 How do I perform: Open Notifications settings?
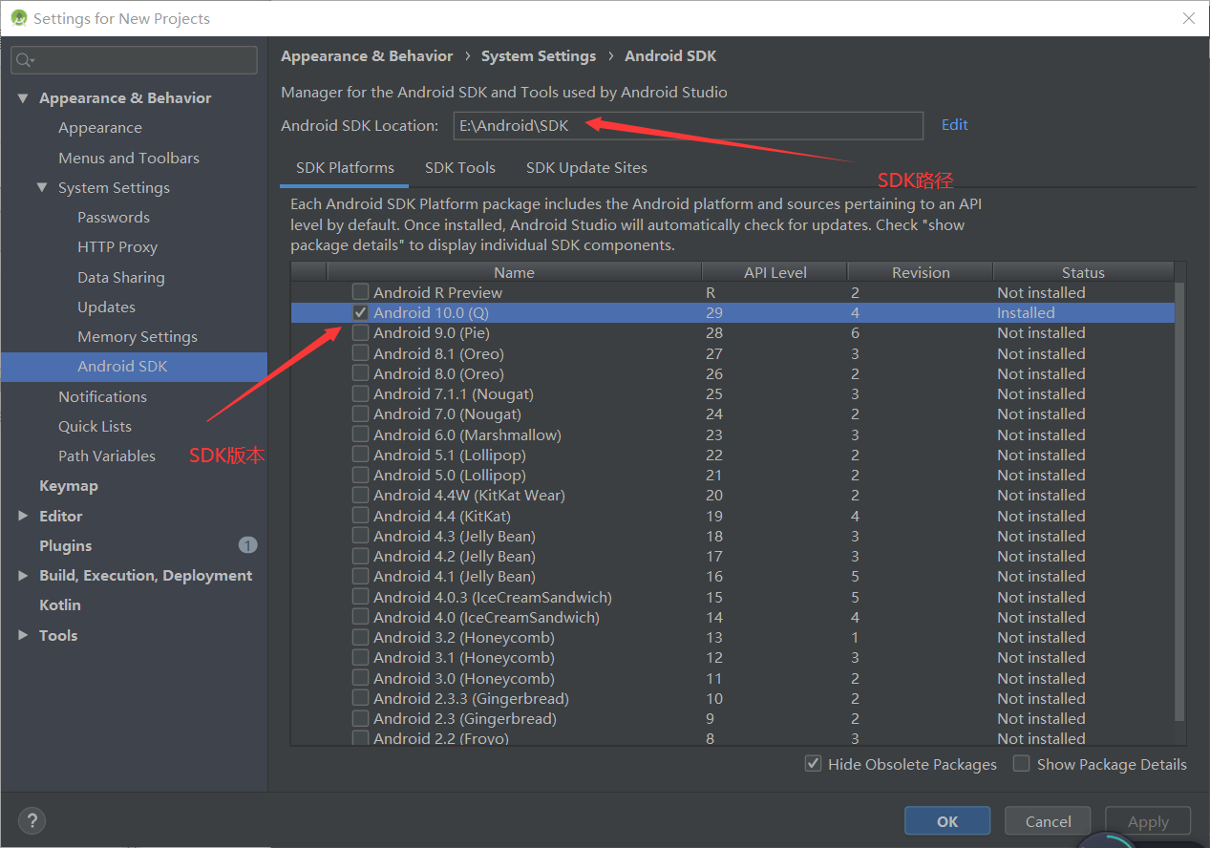[x=102, y=396]
